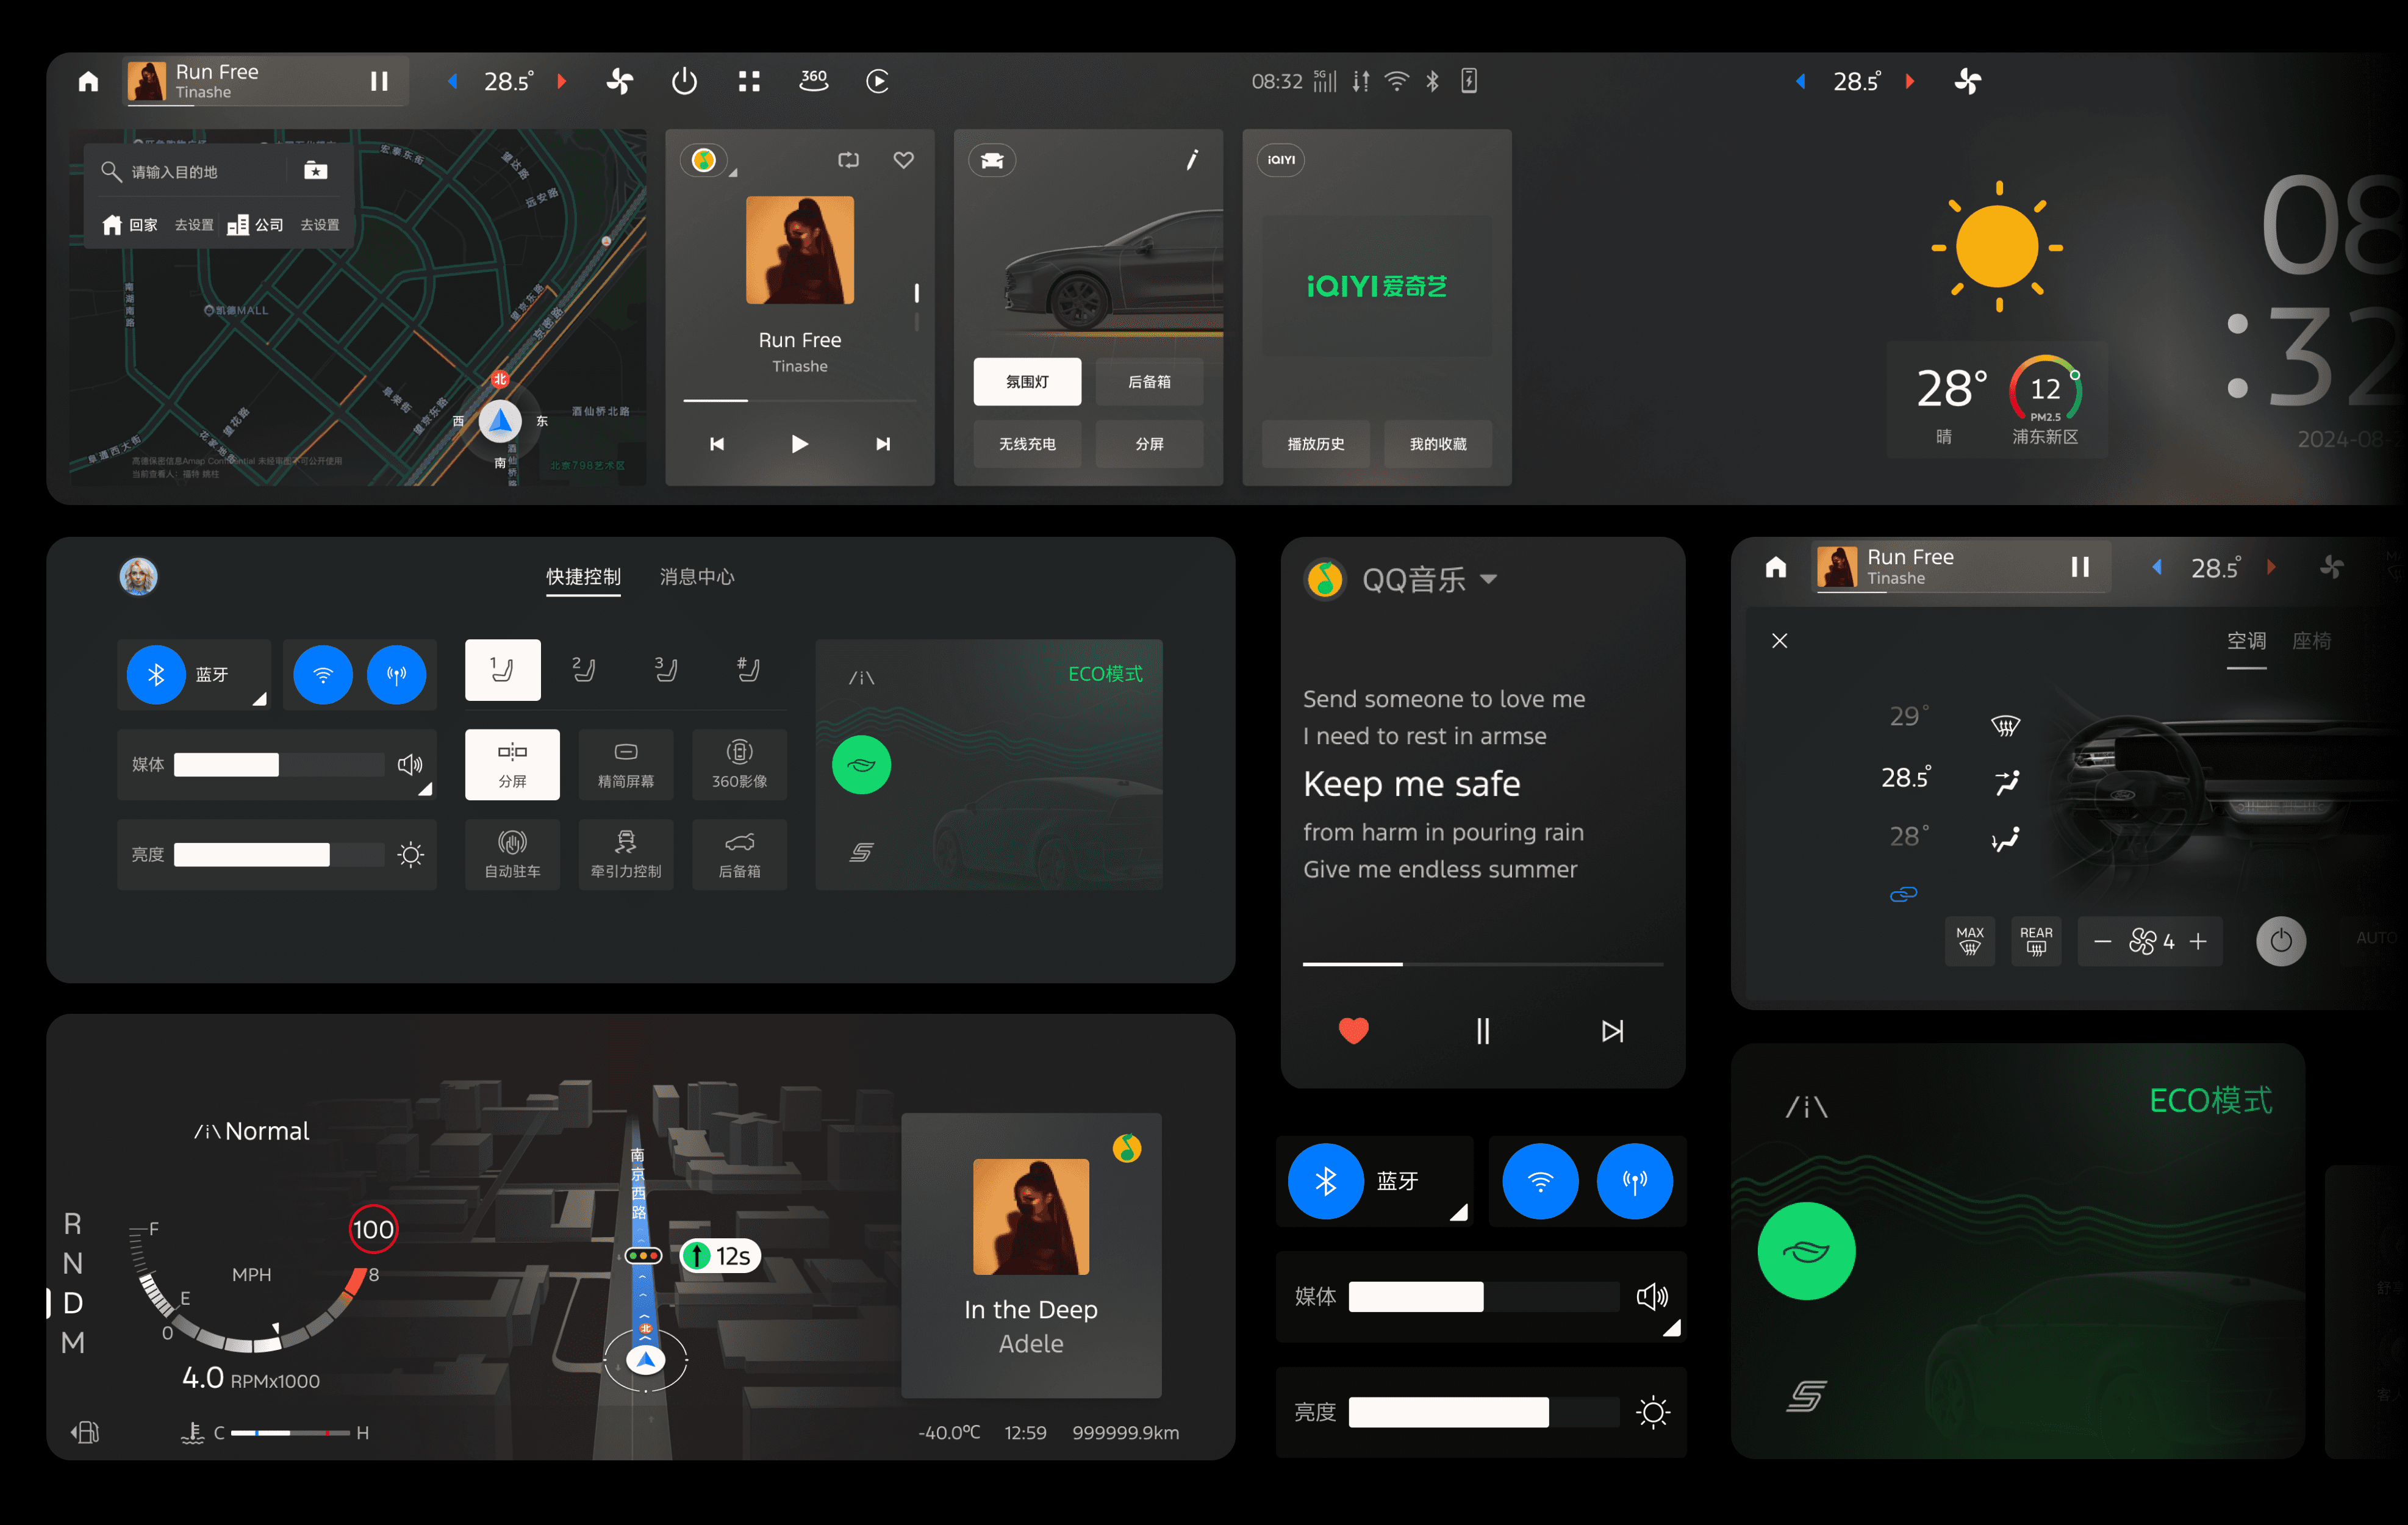
Task: Toggle the 分屏 split-screen tile in quick controls
Action: coord(512,764)
